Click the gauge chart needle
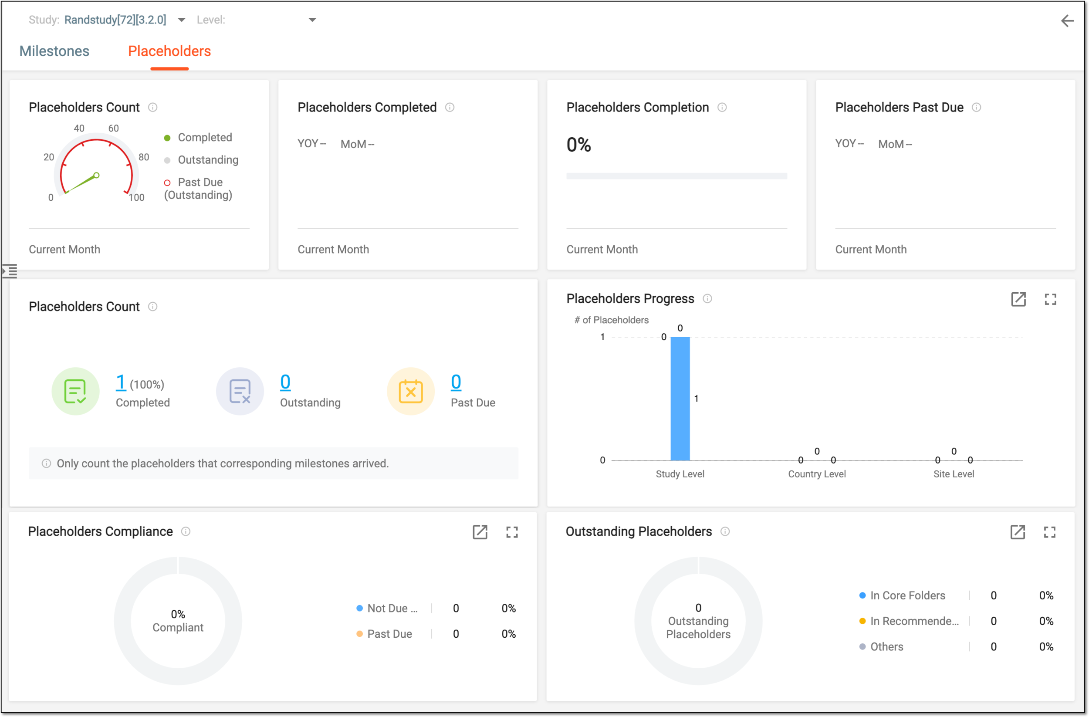Viewport: 1089px width, 717px height. [81, 184]
